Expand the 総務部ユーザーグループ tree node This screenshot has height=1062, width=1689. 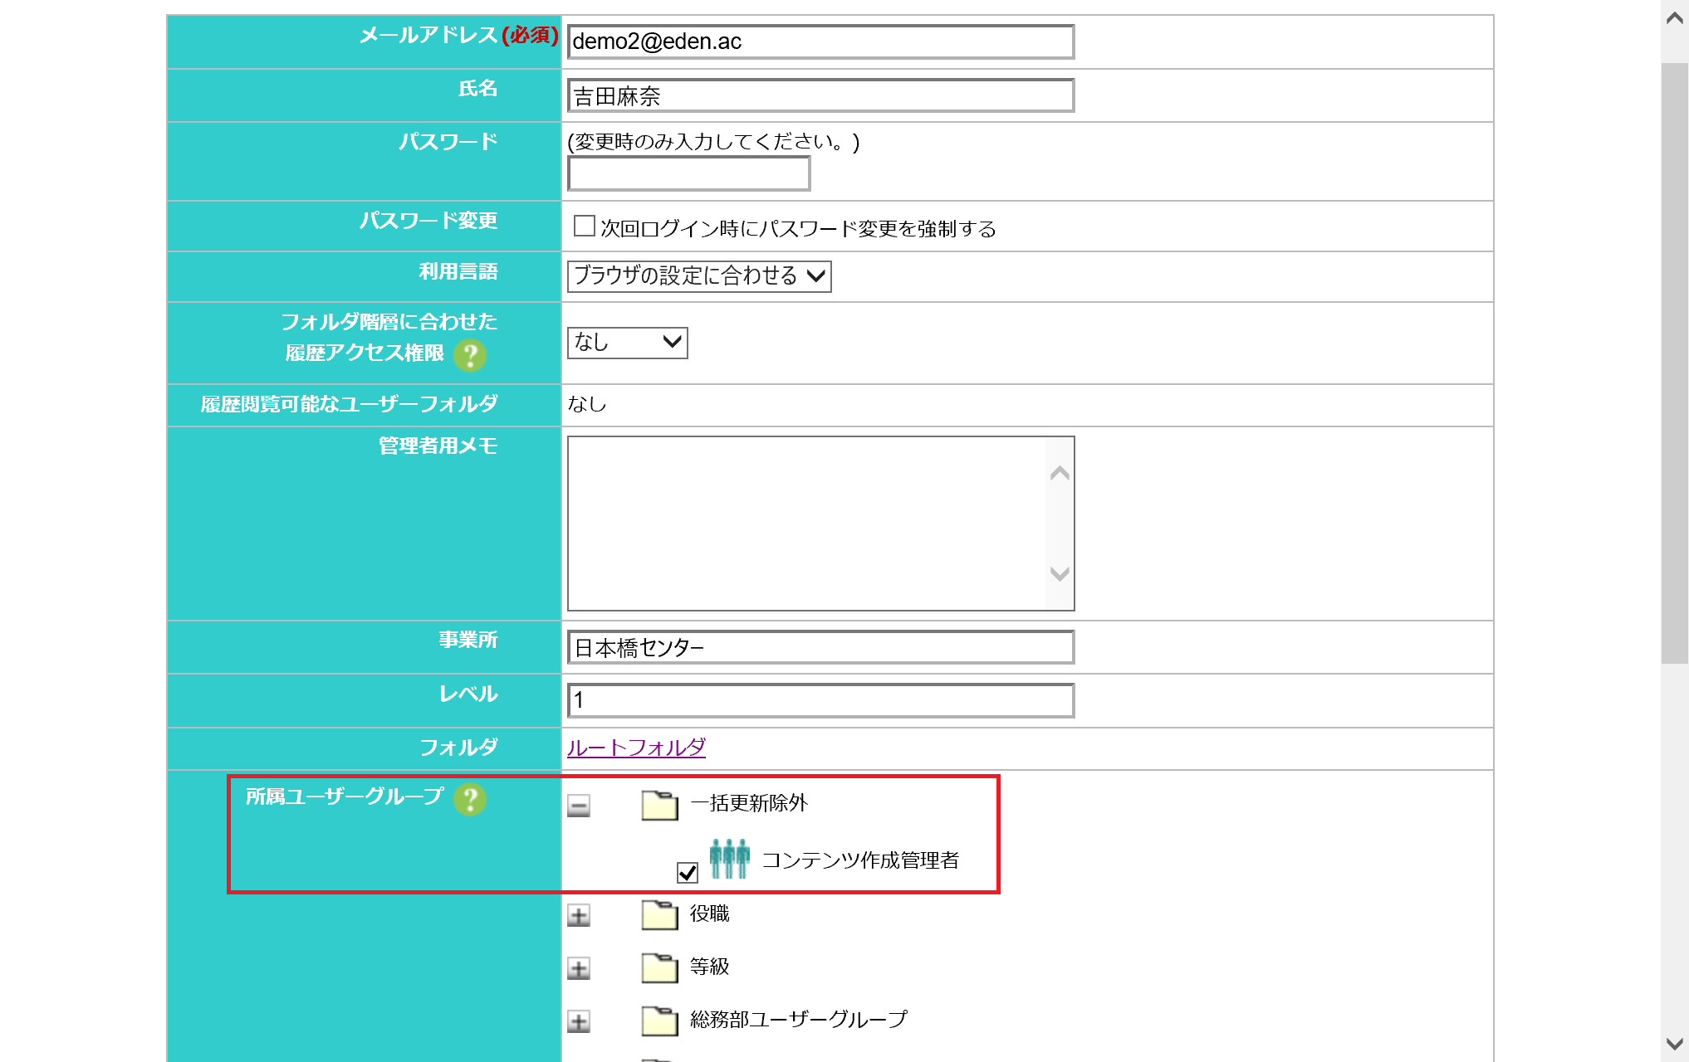pyautogui.click(x=579, y=1021)
